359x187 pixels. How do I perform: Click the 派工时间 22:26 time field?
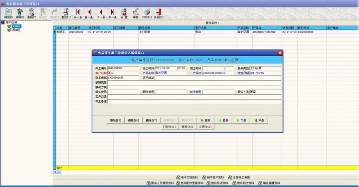tap(182, 68)
